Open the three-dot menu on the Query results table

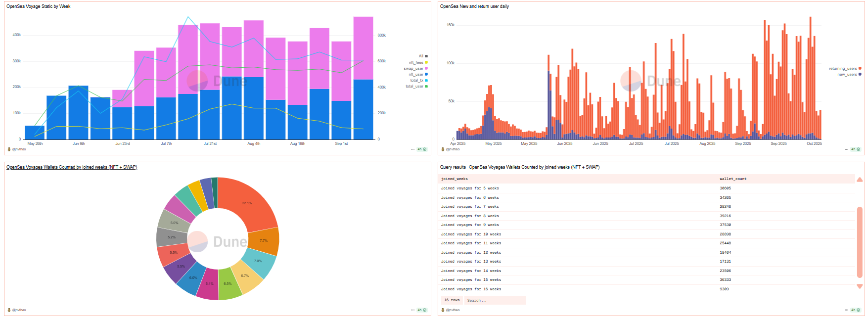[x=846, y=310]
